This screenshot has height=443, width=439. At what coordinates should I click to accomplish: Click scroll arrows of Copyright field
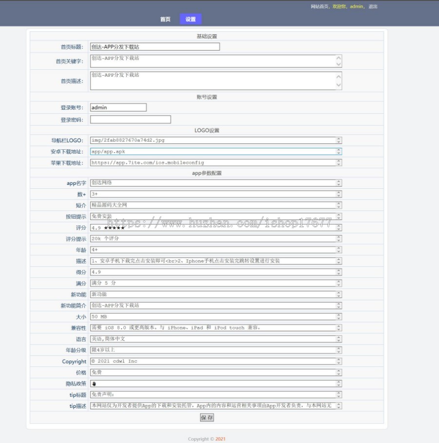(x=339, y=361)
